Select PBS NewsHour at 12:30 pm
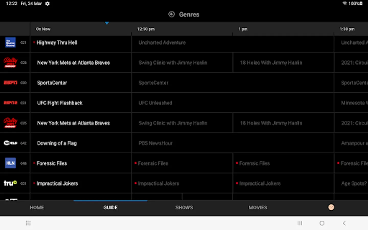 click(x=233, y=143)
